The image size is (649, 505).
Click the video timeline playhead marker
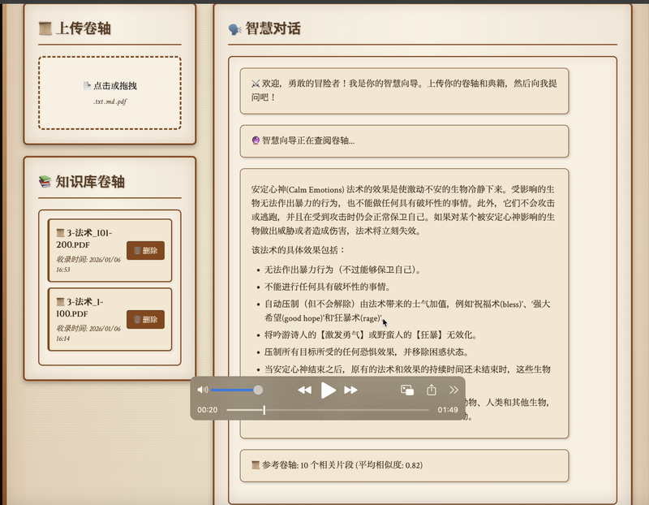pyautogui.click(x=264, y=410)
